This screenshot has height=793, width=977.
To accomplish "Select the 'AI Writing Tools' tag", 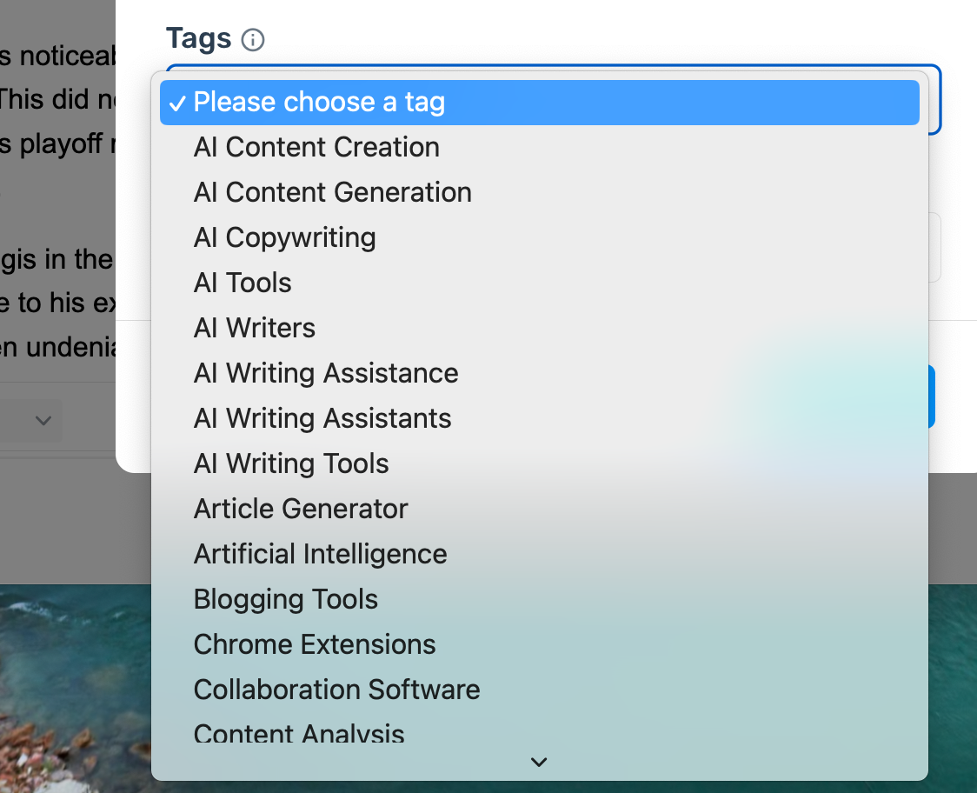I will [291, 464].
